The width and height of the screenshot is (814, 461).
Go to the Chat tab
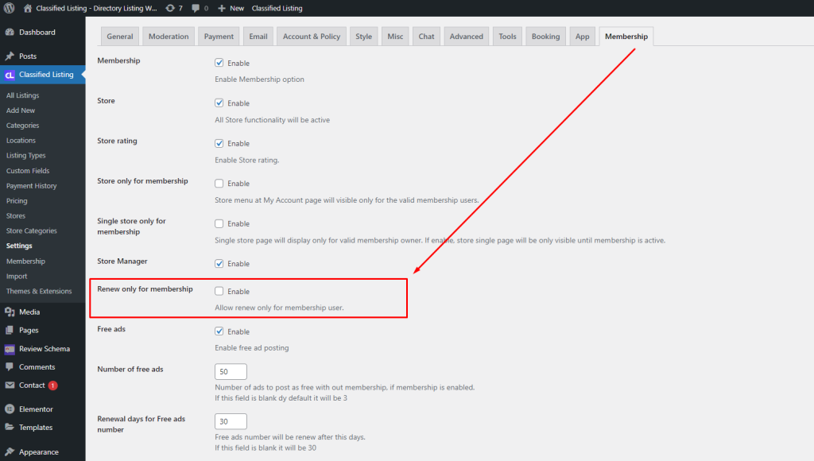pos(426,37)
